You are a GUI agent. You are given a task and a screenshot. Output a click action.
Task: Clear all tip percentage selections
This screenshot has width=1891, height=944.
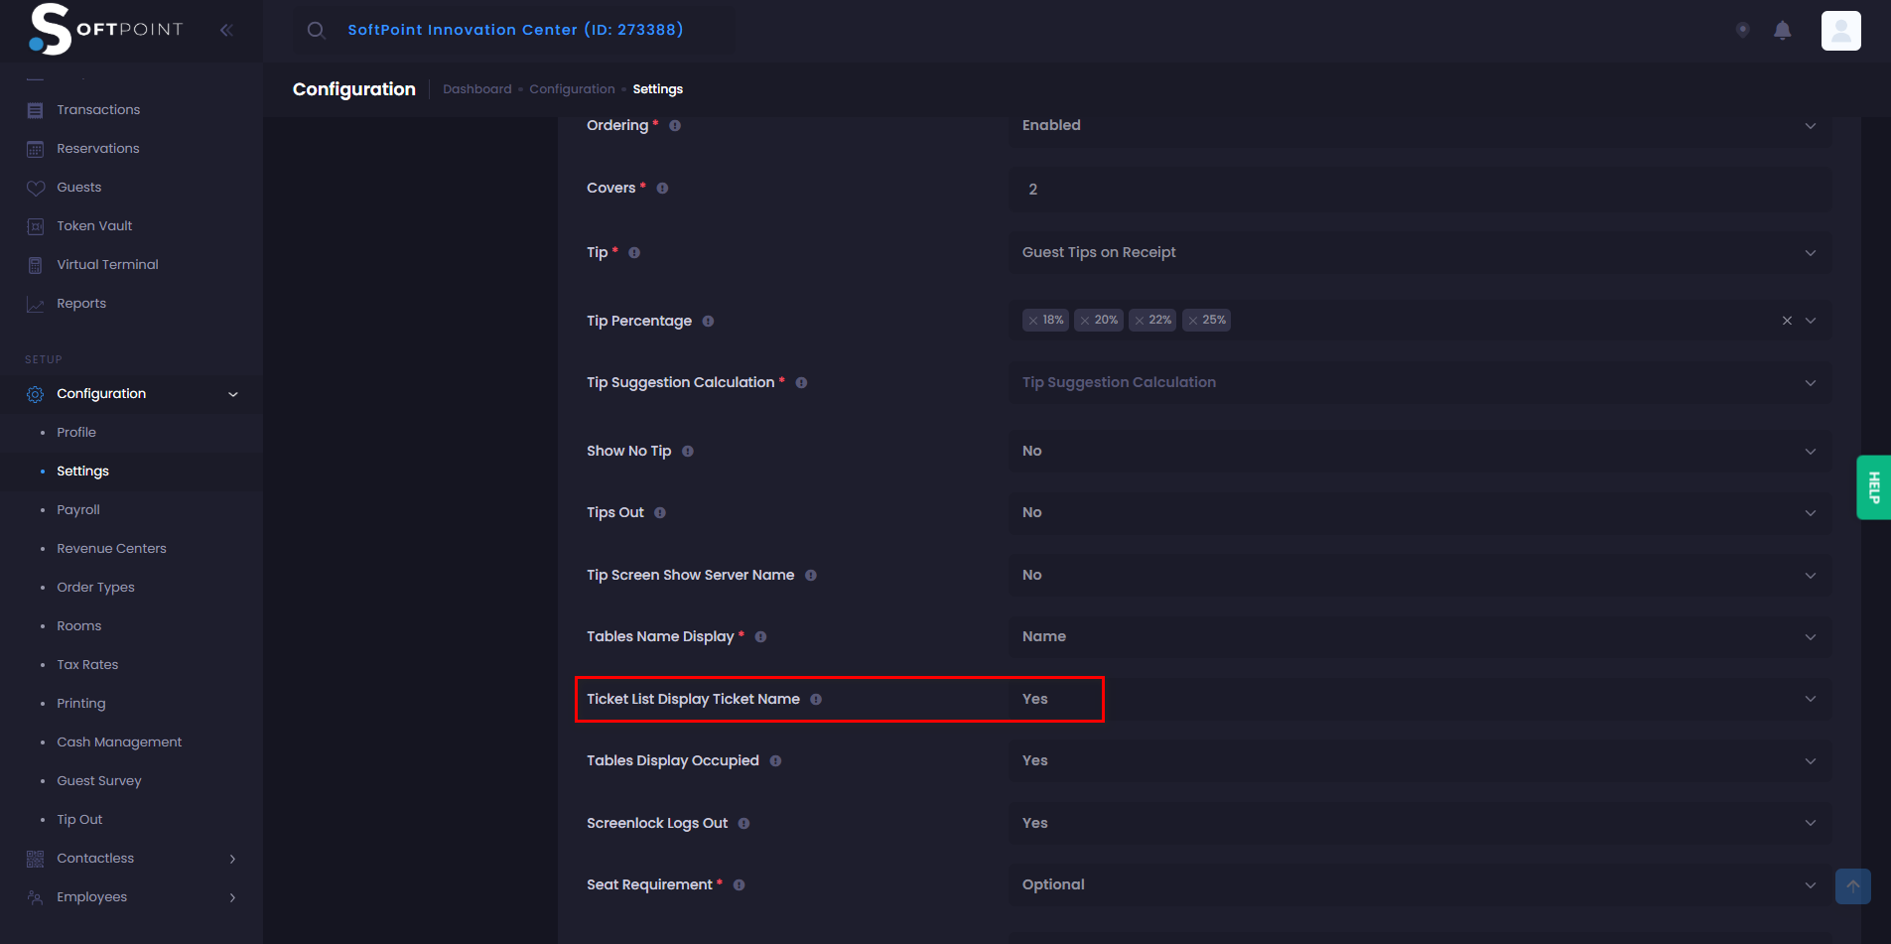(1787, 320)
